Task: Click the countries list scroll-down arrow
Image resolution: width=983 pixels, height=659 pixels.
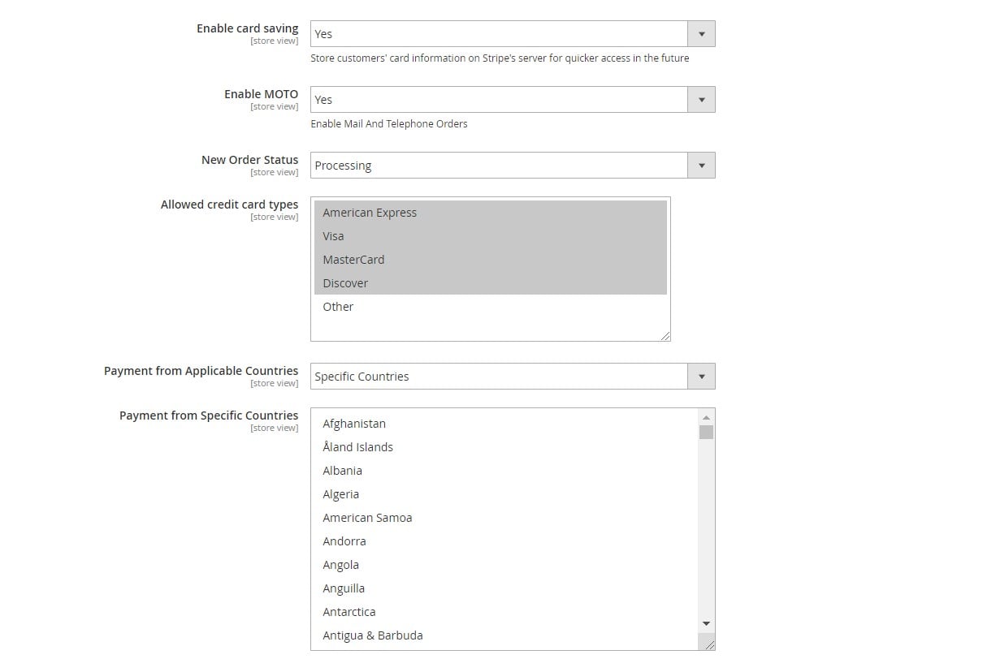Action: 706,623
